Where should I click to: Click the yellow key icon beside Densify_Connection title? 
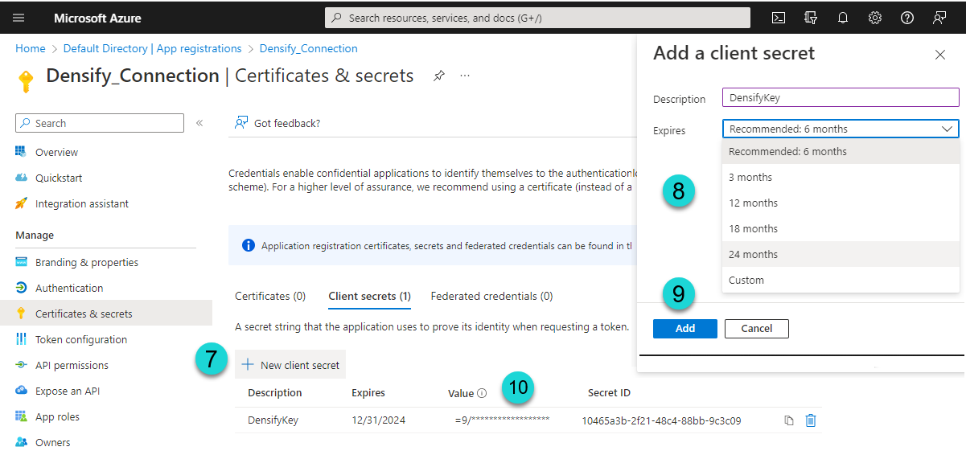[27, 80]
